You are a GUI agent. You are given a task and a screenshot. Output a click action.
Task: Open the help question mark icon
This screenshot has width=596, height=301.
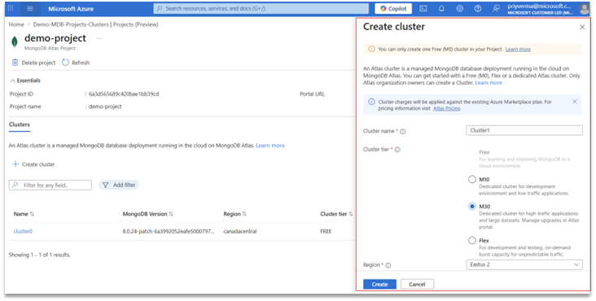click(478, 8)
